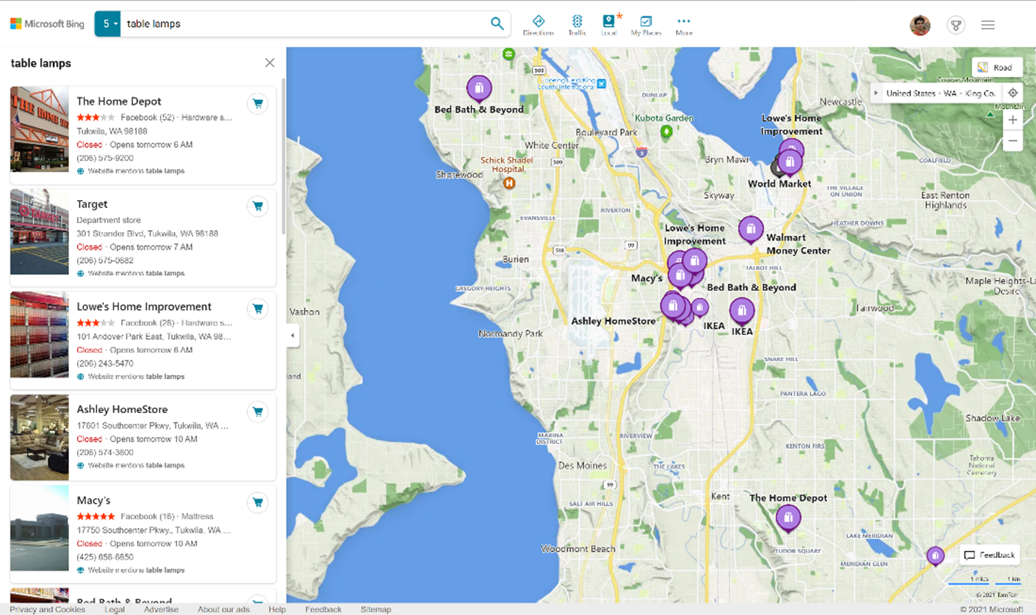Click the shopping cart icon for Target

258,206
